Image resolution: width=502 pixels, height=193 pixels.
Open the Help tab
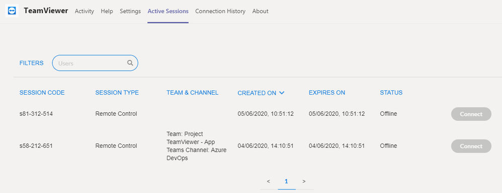pos(107,11)
